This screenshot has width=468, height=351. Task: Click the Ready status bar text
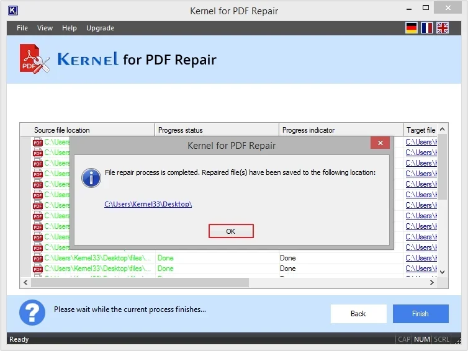(x=19, y=339)
